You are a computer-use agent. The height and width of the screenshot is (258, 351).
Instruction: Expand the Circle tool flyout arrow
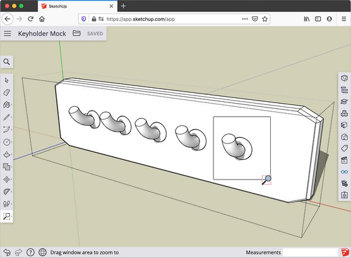pyautogui.click(x=11, y=142)
